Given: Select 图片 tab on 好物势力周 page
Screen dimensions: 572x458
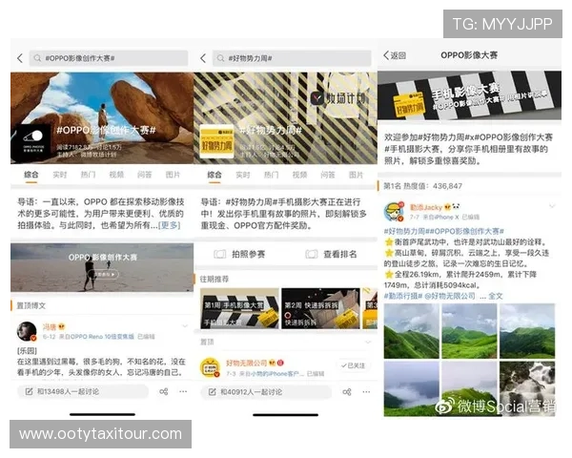Looking at the screenshot, I should pyautogui.click(x=356, y=175).
